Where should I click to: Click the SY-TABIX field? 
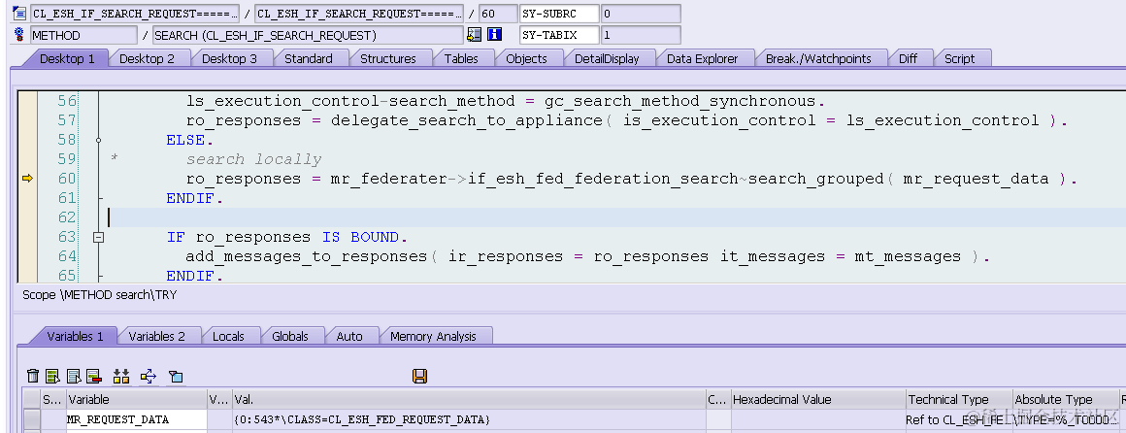(559, 35)
